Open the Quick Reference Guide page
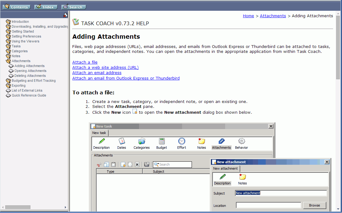Screen dimensions: 342x213 (29, 95)
